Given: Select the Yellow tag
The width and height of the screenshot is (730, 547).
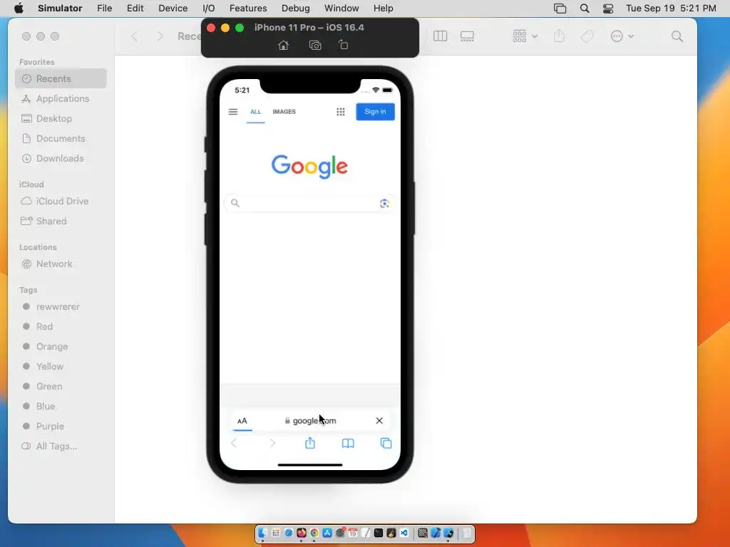Looking at the screenshot, I should click(61, 367).
